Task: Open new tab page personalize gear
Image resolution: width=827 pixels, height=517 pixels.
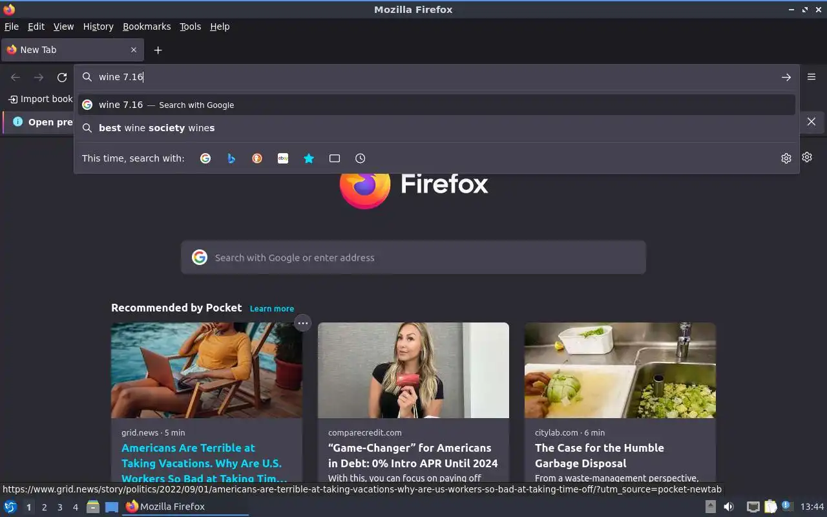Action: 807,157
